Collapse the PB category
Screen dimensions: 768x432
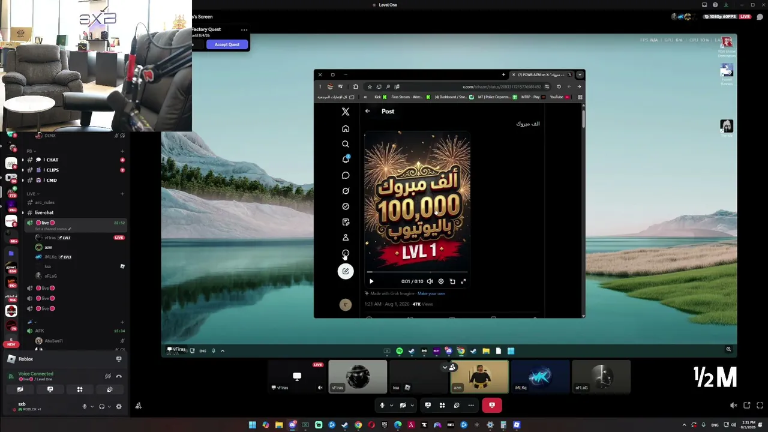(x=31, y=151)
